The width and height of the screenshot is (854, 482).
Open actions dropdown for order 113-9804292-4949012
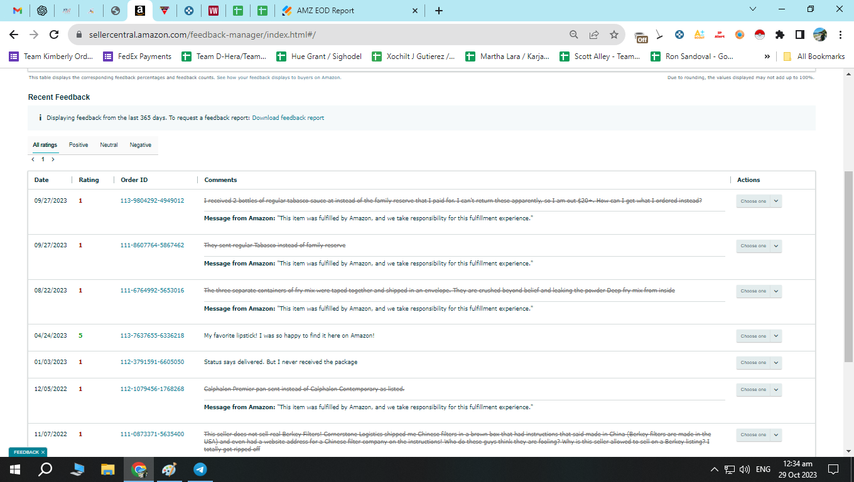click(x=759, y=201)
